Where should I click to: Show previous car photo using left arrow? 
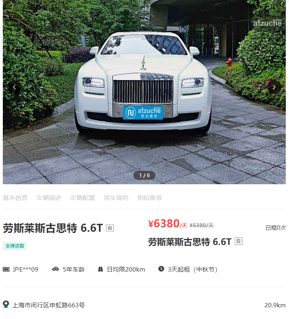click(14, 87)
